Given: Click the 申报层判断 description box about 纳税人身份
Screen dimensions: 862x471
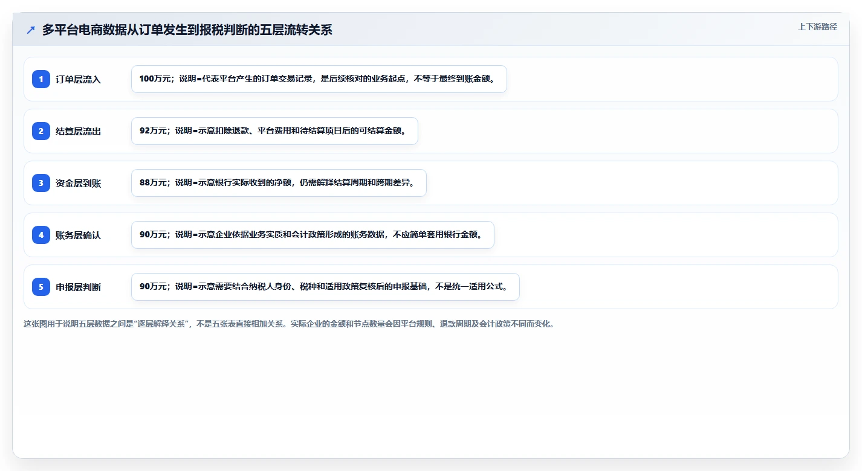Looking at the screenshot, I should pos(325,287).
